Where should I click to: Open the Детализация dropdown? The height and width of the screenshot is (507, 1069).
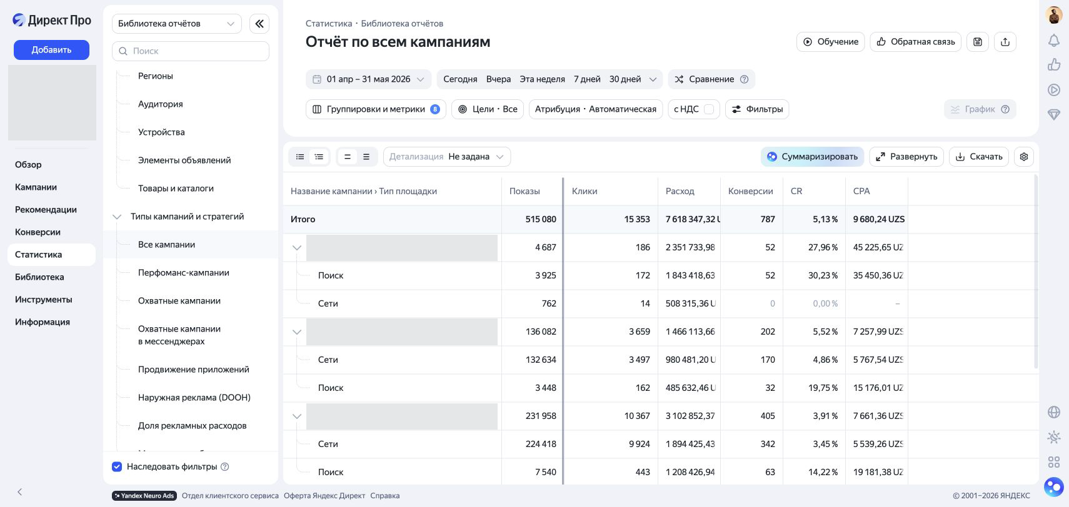(447, 157)
